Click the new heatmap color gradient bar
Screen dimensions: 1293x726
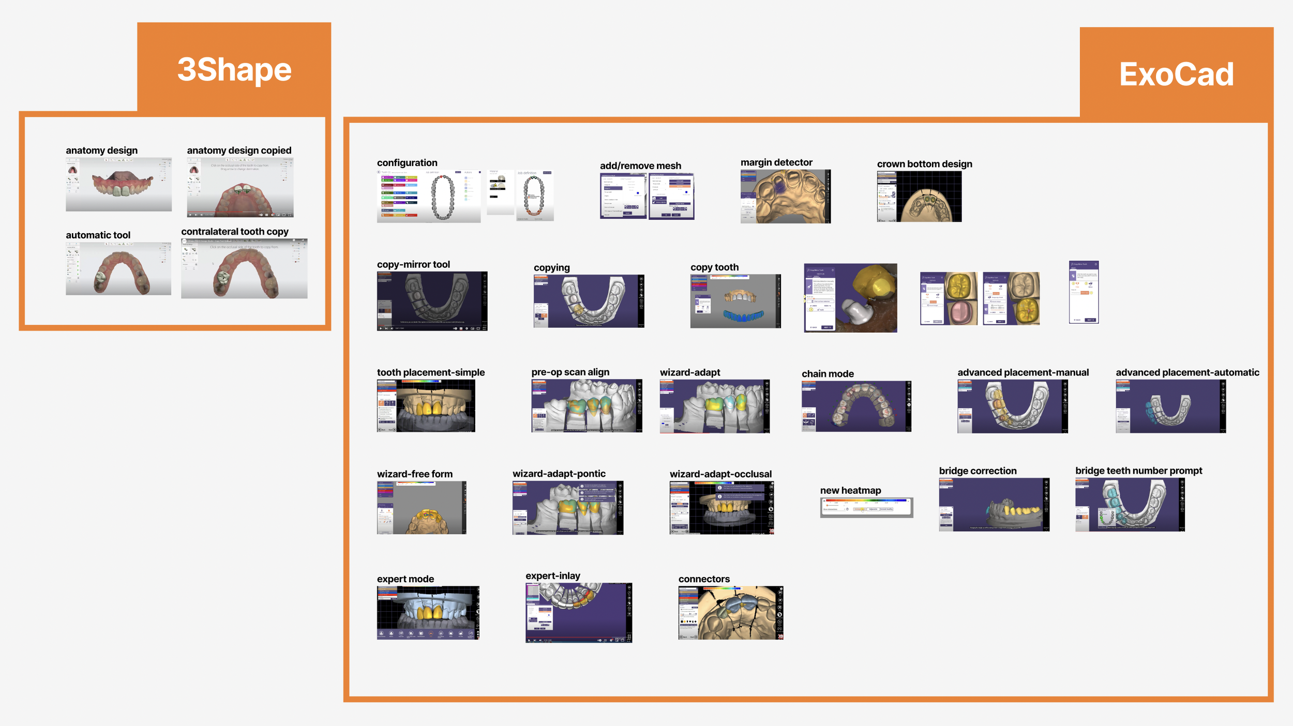click(x=866, y=501)
